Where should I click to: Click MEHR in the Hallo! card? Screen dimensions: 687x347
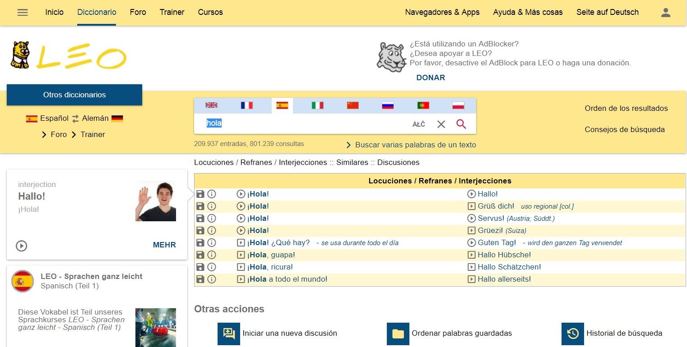click(x=164, y=245)
